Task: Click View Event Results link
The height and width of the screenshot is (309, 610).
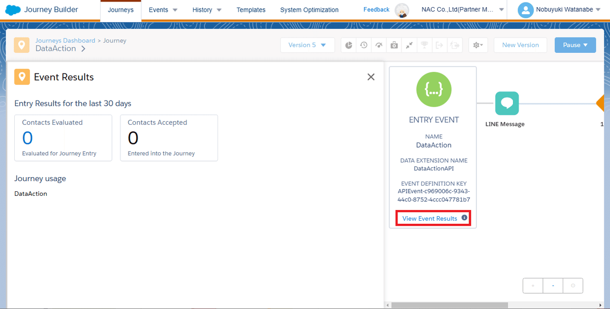Action: [430, 219]
